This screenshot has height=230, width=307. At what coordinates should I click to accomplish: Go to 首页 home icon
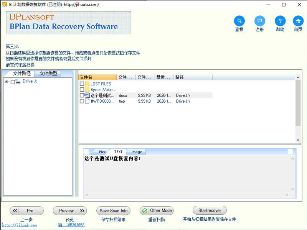pos(298,21)
